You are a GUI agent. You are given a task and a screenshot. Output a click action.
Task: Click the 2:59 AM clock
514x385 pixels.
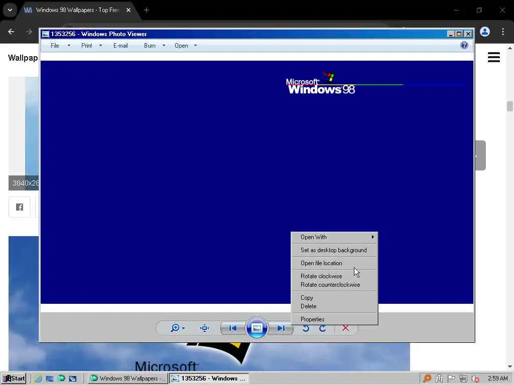pyautogui.click(x=497, y=378)
